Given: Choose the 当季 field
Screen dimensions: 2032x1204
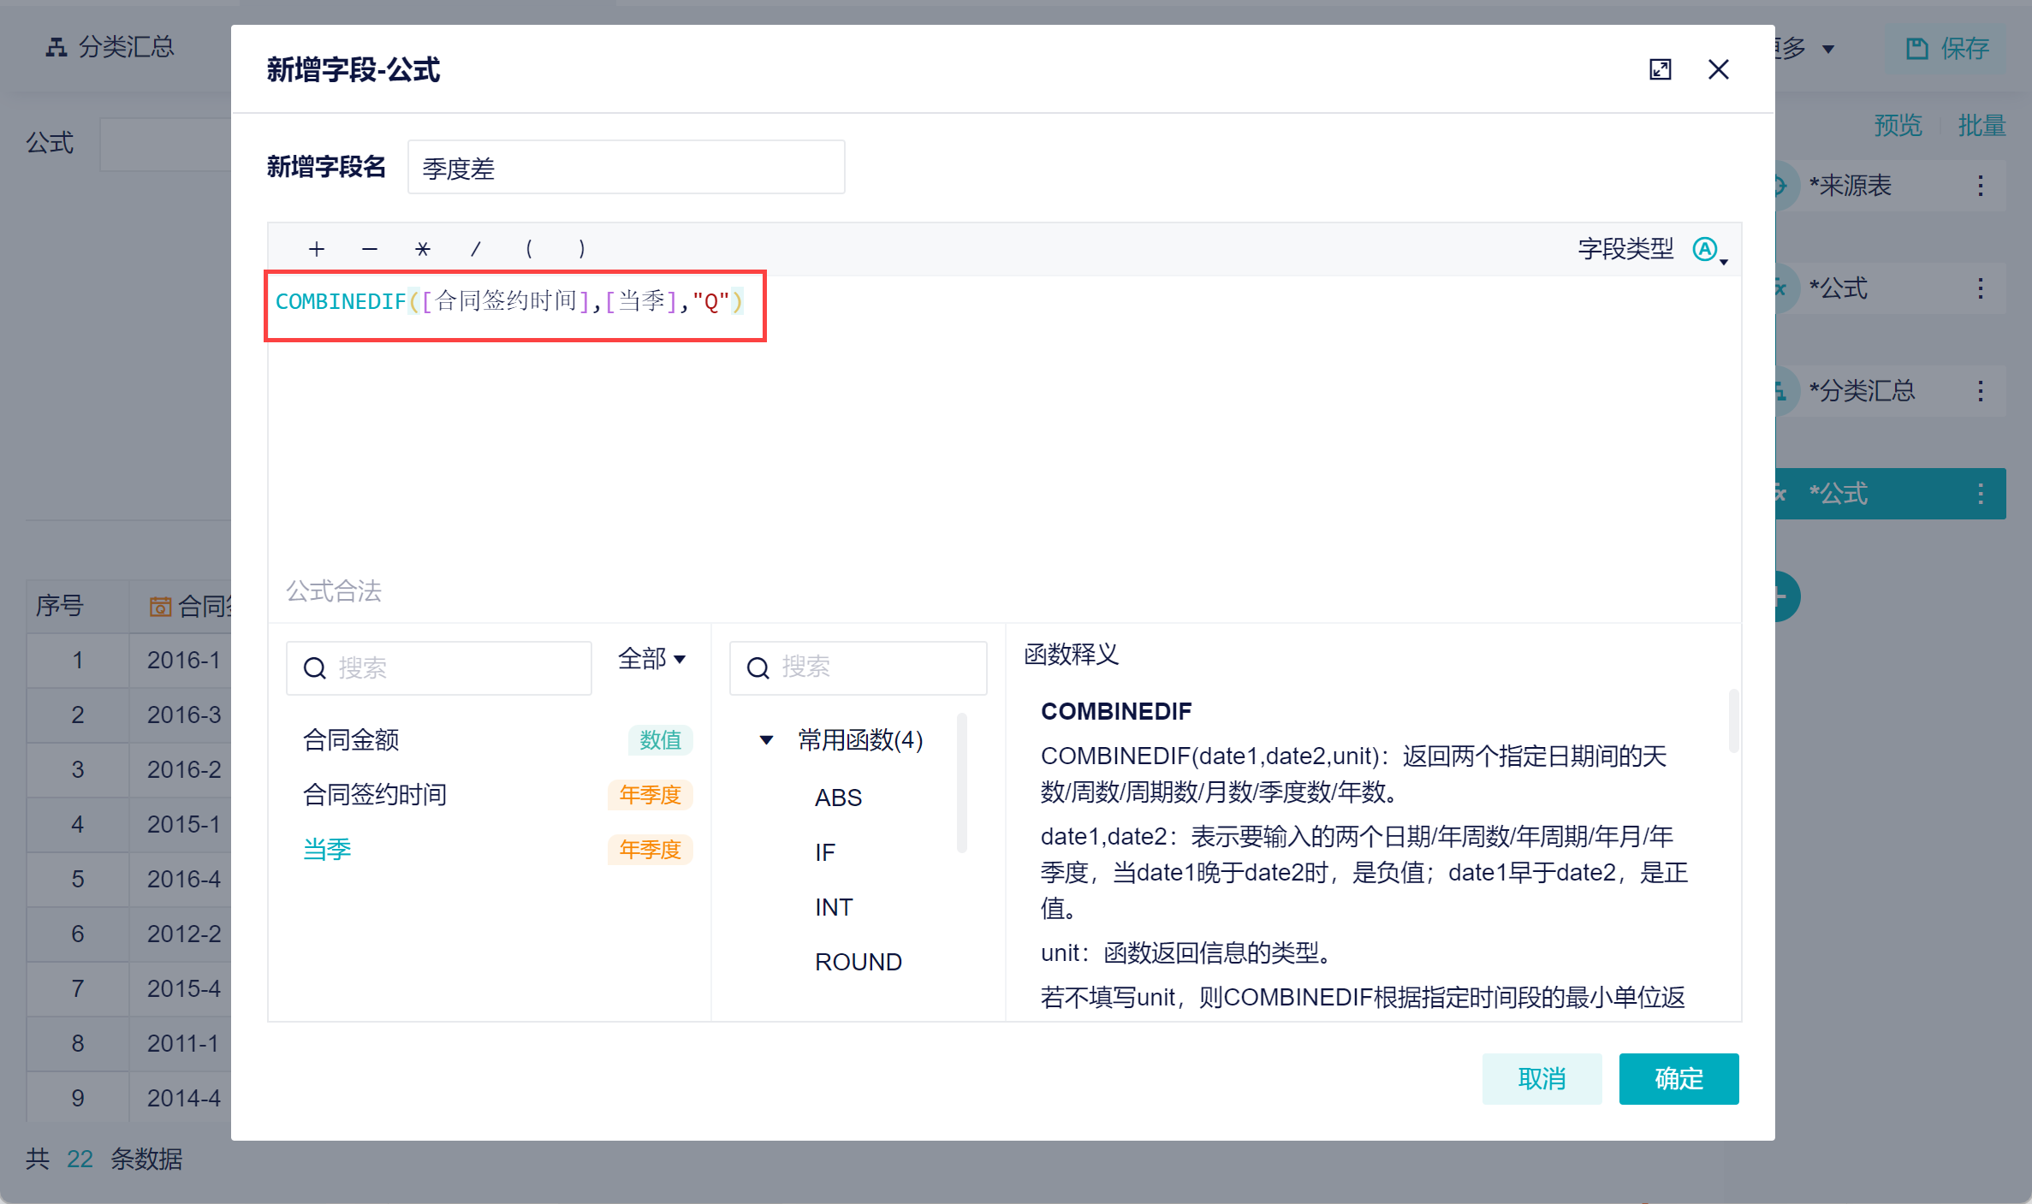Looking at the screenshot, I should (327, 850).
